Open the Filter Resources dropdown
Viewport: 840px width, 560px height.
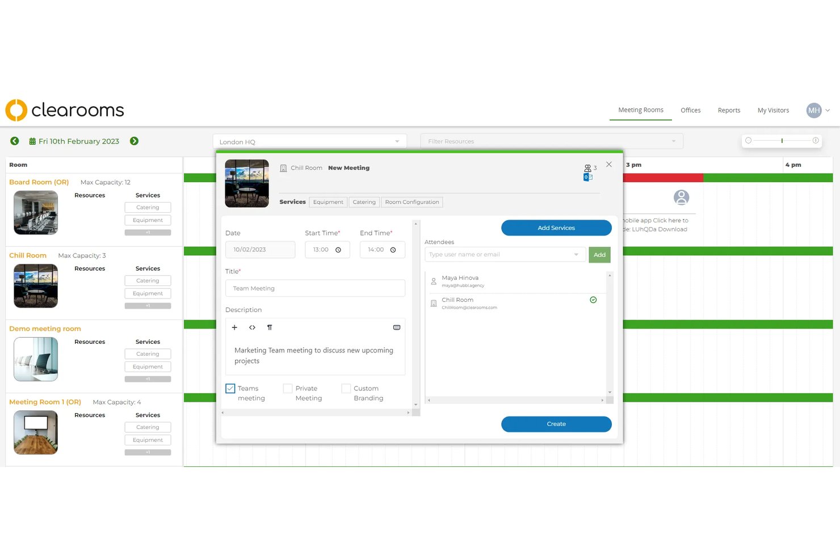(552, 141)
